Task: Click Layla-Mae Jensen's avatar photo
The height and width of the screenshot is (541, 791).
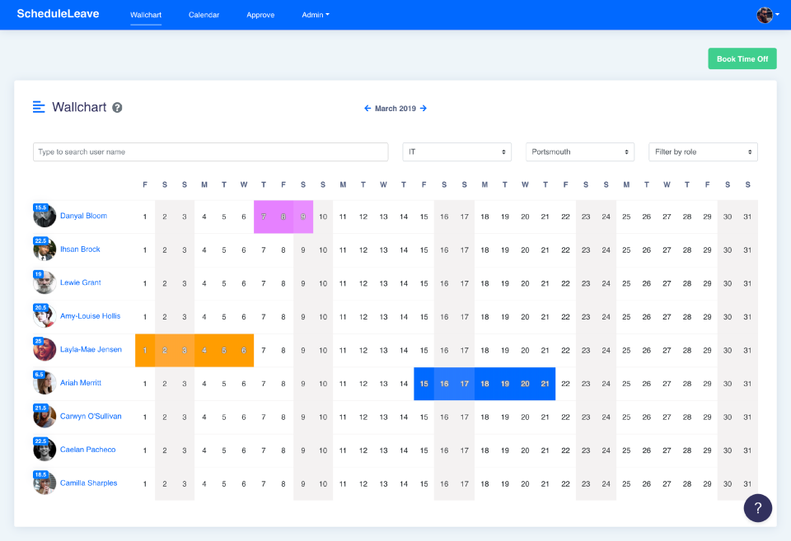Action: (44, 349)
